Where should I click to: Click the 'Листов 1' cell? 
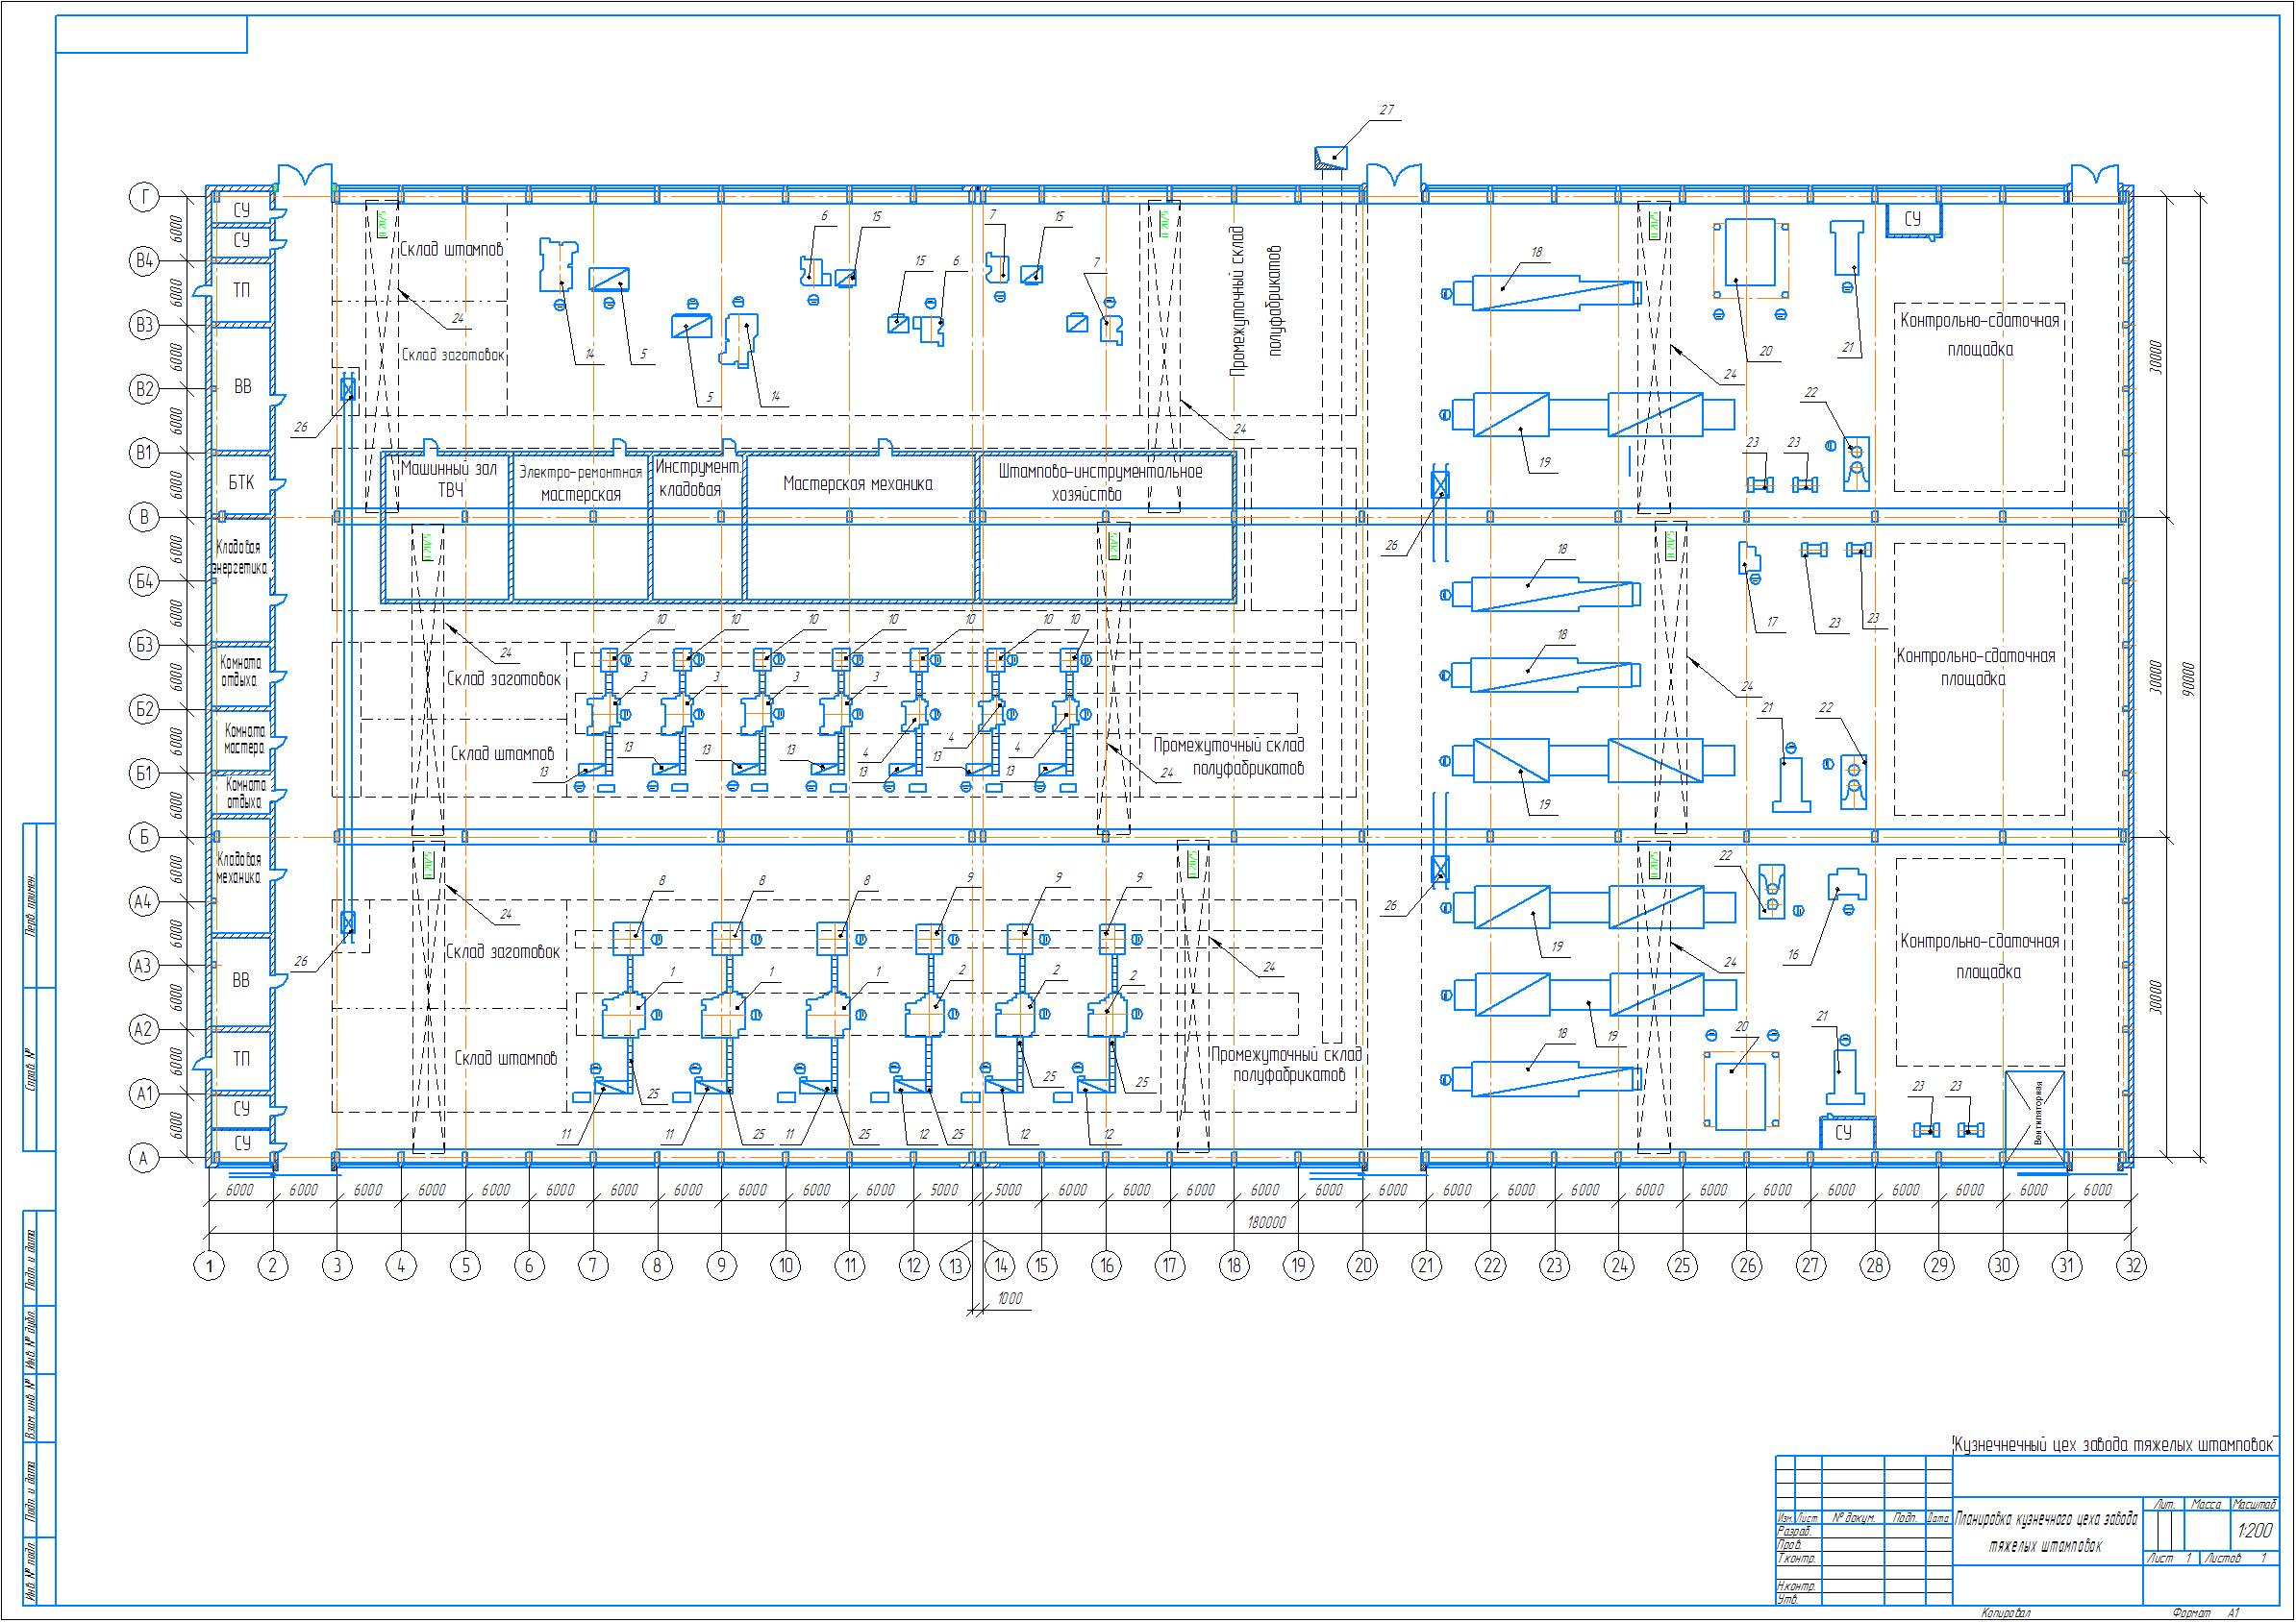[2239, 1559]
